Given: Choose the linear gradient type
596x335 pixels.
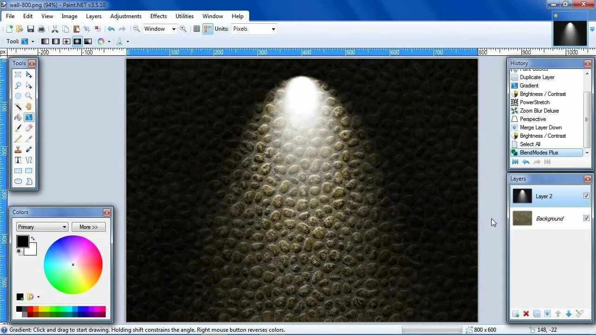Looking at the screenshot, I should (x=45, y=41).
